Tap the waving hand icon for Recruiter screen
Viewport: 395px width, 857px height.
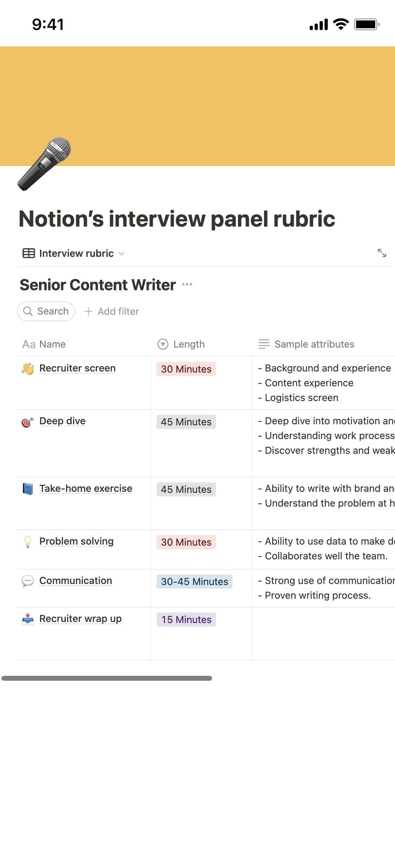pos(28,368)
